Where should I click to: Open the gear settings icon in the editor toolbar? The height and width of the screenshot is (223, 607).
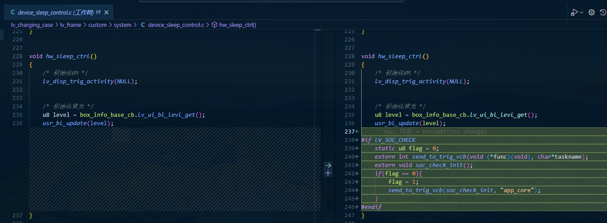coord(592,12)
